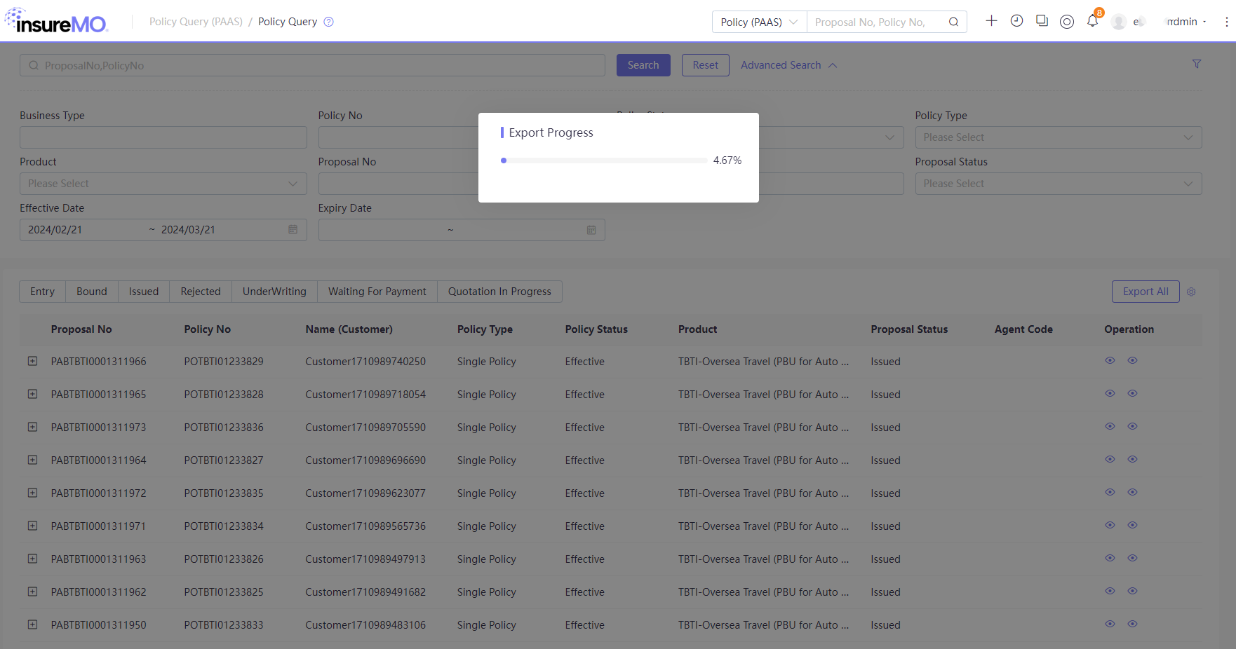Click first eye icon for PABTBTI0001311966
The width and height of the screenshot is (1236, 649).
pyautogui.click(x=1110, y=360)
